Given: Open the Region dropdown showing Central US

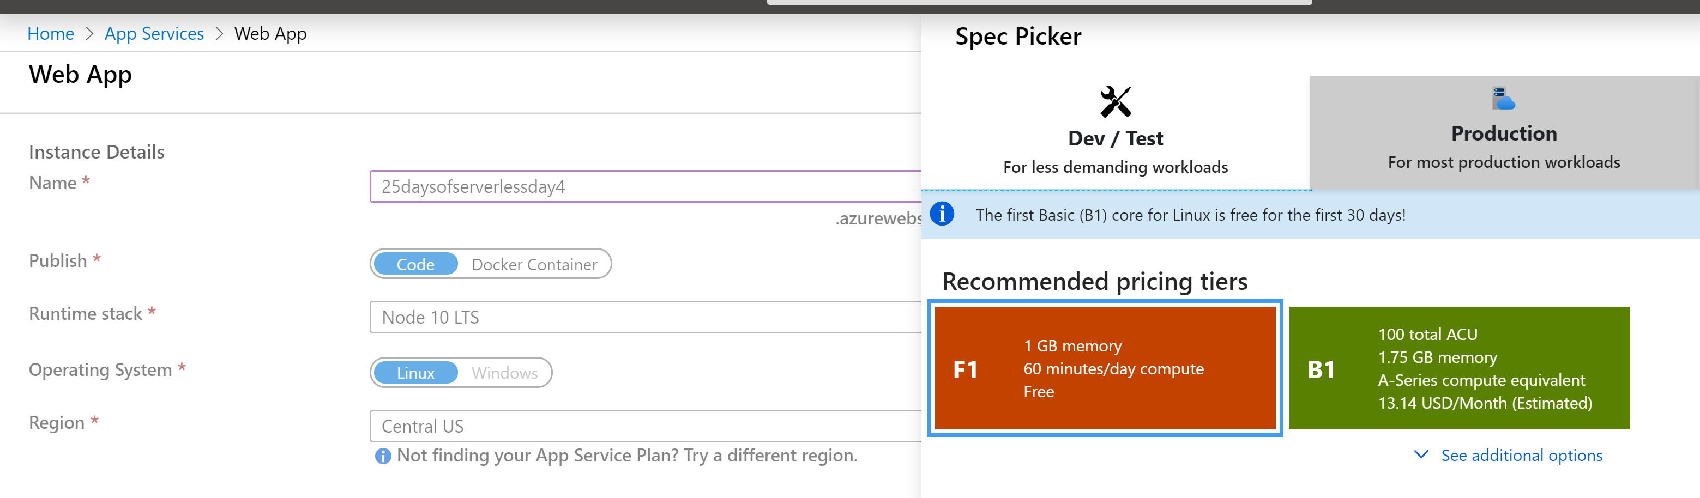Looking at the screenshot, I should (x=645, y=426).
